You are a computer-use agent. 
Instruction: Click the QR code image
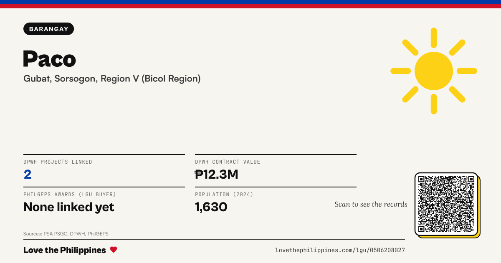(x=447, y=205)
